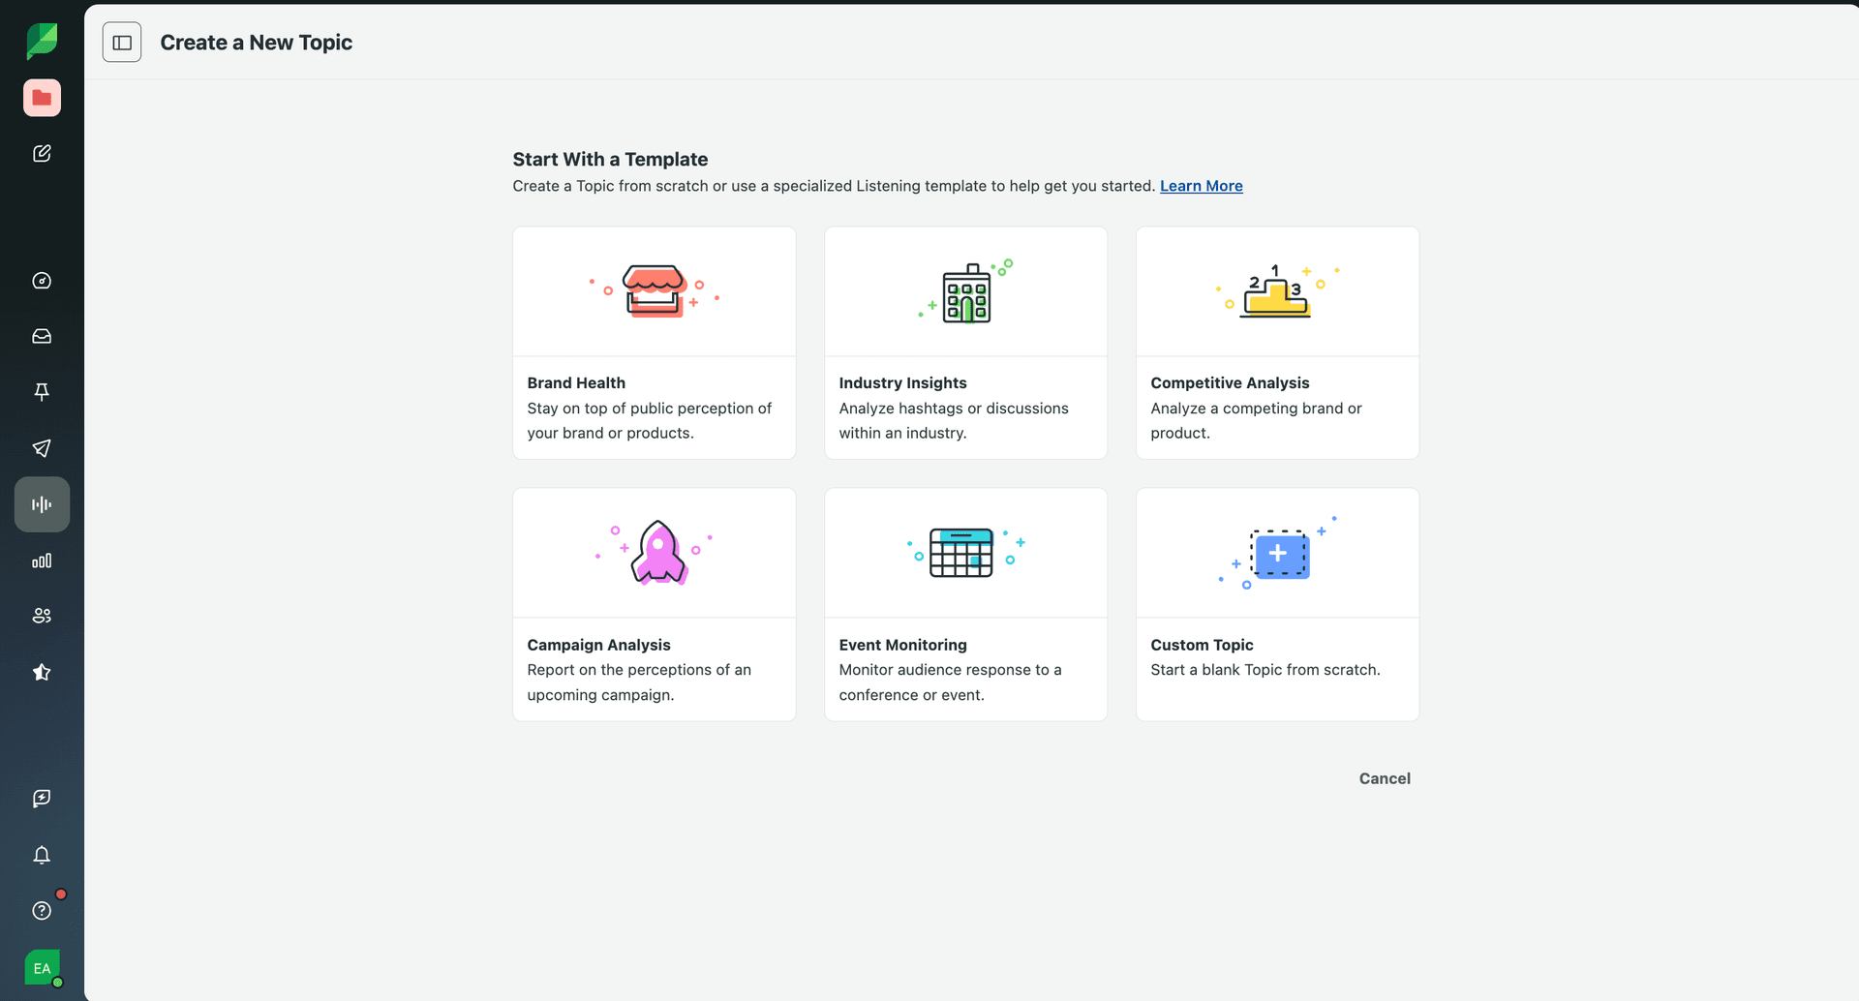Open the Help question mark icon
The height and width of the screenshot is (1001, 1859).
click(x=42, y=910)
